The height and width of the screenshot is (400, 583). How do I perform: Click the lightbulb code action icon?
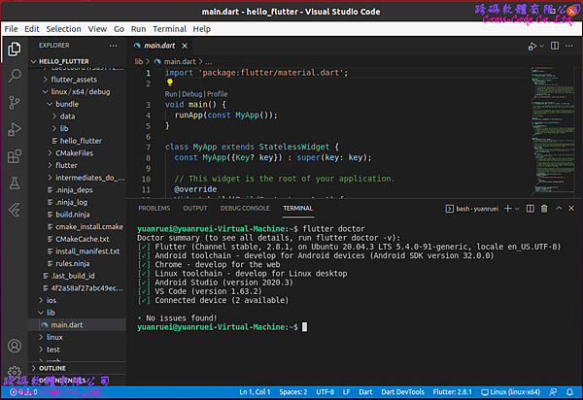pyautogui.click(x=169, y=83)
